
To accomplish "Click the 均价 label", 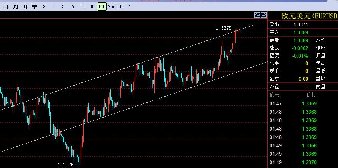I will click(x=321, y=40).
